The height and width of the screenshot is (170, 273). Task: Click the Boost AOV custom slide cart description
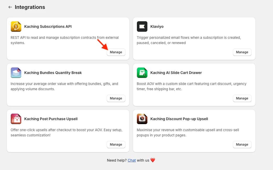click(191, 86)
